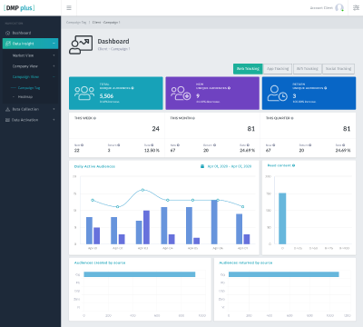Viewport: 363px width, 327px height.
Task: Expand the Data Collection menu
Action: 30,109
